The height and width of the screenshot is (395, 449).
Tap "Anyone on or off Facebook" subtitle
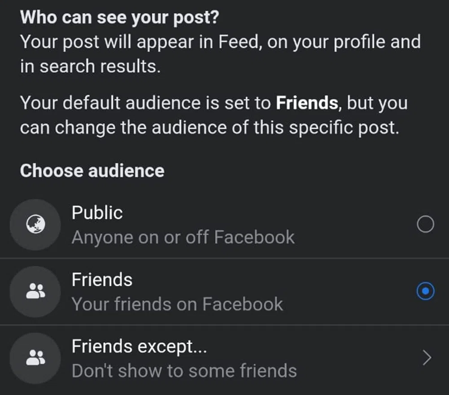point(183,237)
